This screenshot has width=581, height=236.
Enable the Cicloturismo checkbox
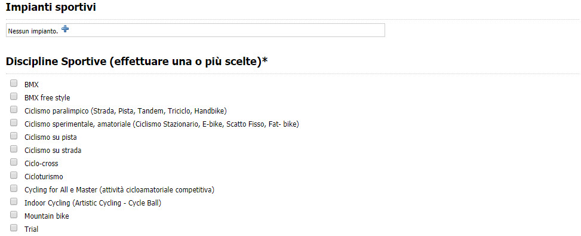[14, 175]
